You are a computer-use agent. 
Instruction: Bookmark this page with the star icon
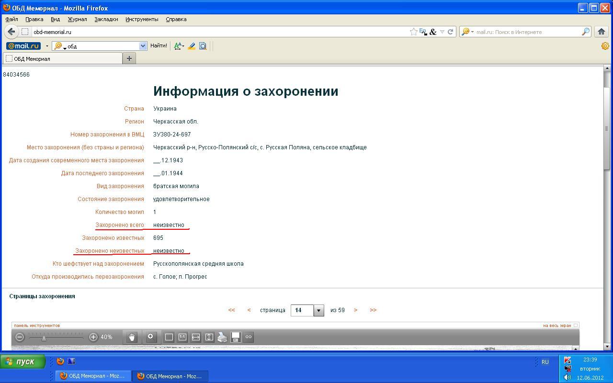tap(413, 32)
